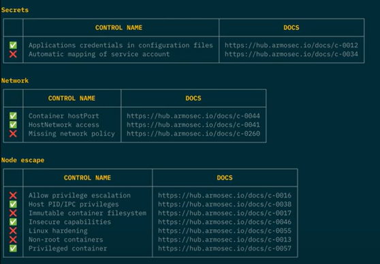Open docs link ending in c-0041
The image size is (380, 264).
click(193, 125)
